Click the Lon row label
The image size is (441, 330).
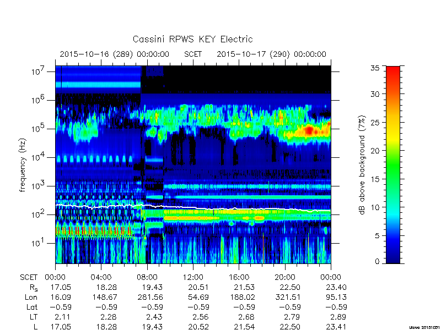point(31,297)
